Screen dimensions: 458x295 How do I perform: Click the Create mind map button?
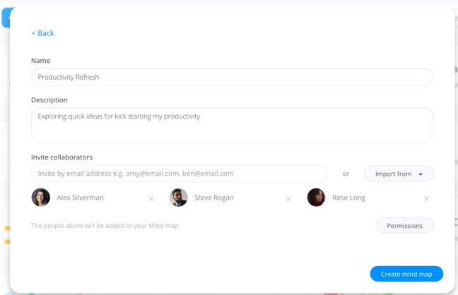pyautogui.click(x=406, y=274)
